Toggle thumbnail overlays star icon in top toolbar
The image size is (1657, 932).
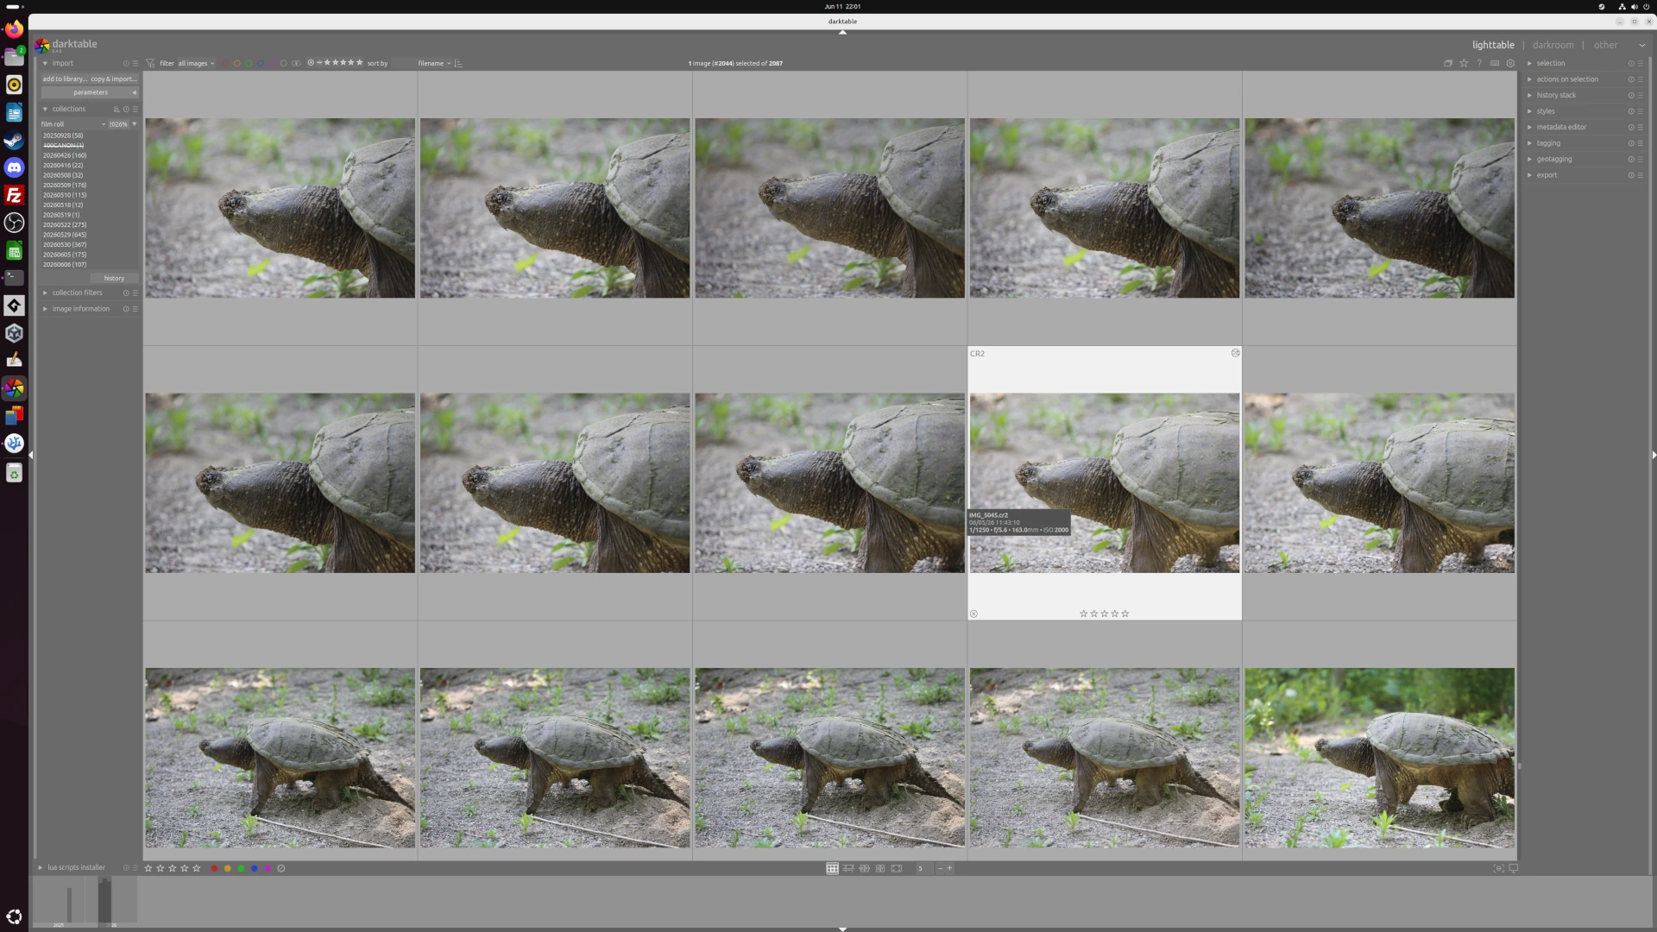click(x=1464, y=63)
